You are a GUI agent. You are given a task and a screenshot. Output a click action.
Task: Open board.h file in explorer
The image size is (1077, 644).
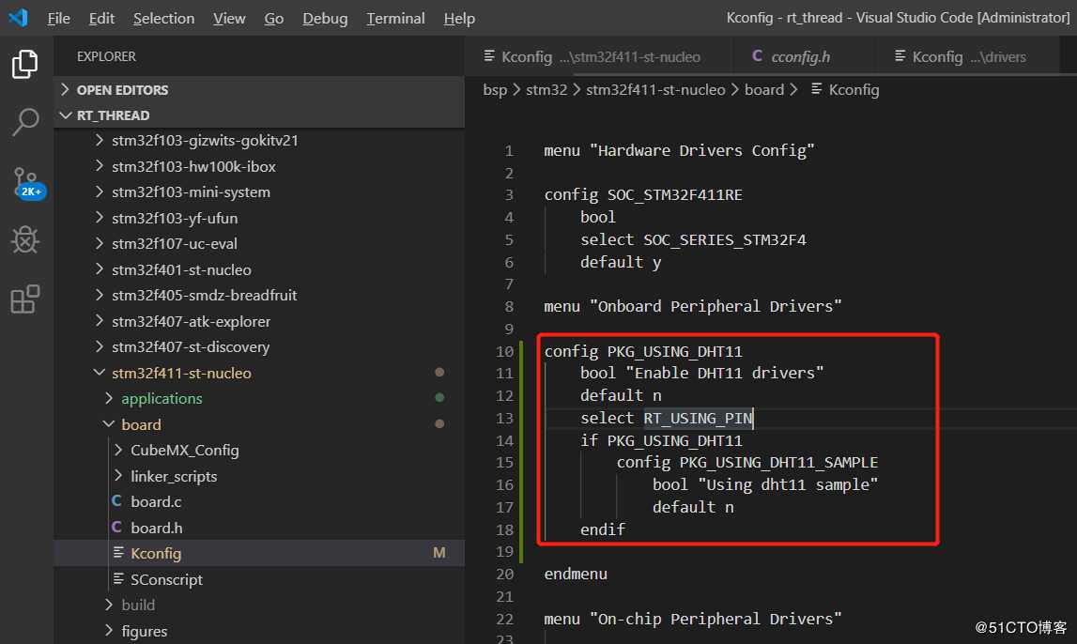click(x=156, y=528)
